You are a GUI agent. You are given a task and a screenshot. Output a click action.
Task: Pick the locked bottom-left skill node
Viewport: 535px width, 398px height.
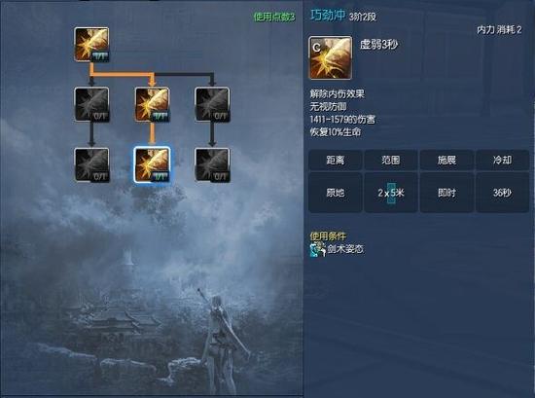(x=91, y=164)
